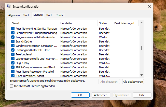Click the scrollbar down arrow
166x107 pixels.
click(142, 75)
